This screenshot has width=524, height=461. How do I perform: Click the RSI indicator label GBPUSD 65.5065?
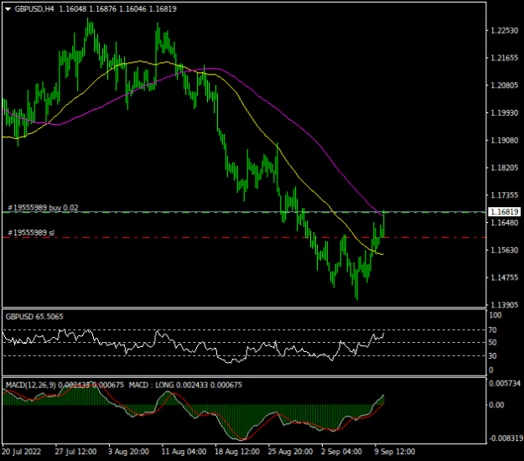[x=34, y=317]
